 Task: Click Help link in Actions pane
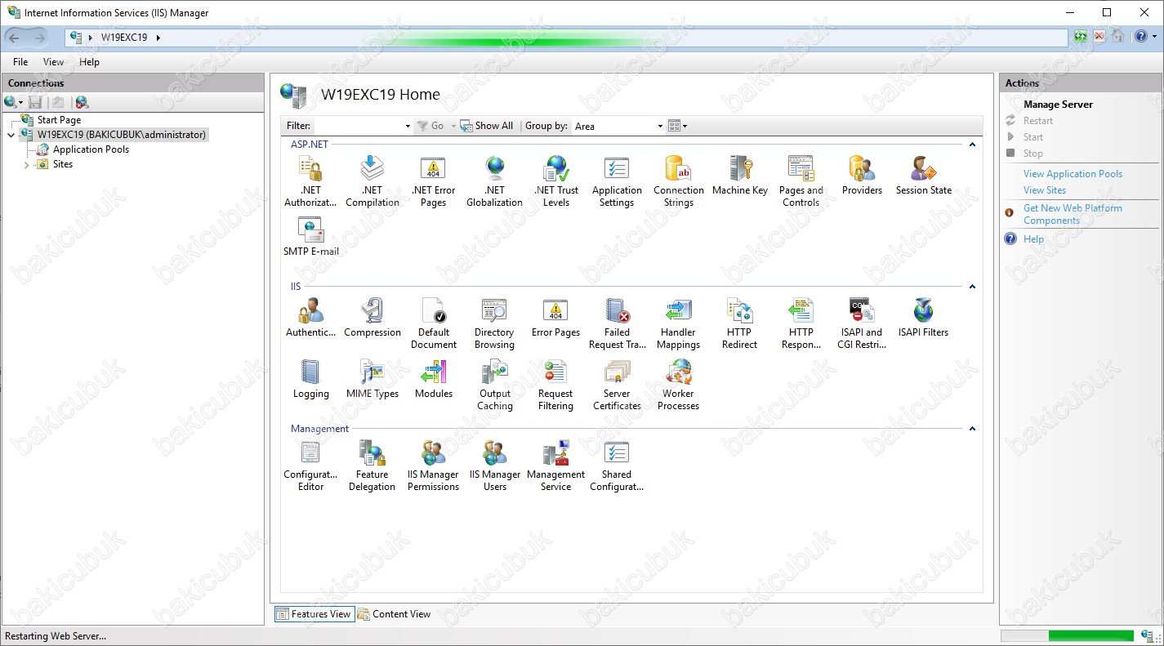[1033, 239]
